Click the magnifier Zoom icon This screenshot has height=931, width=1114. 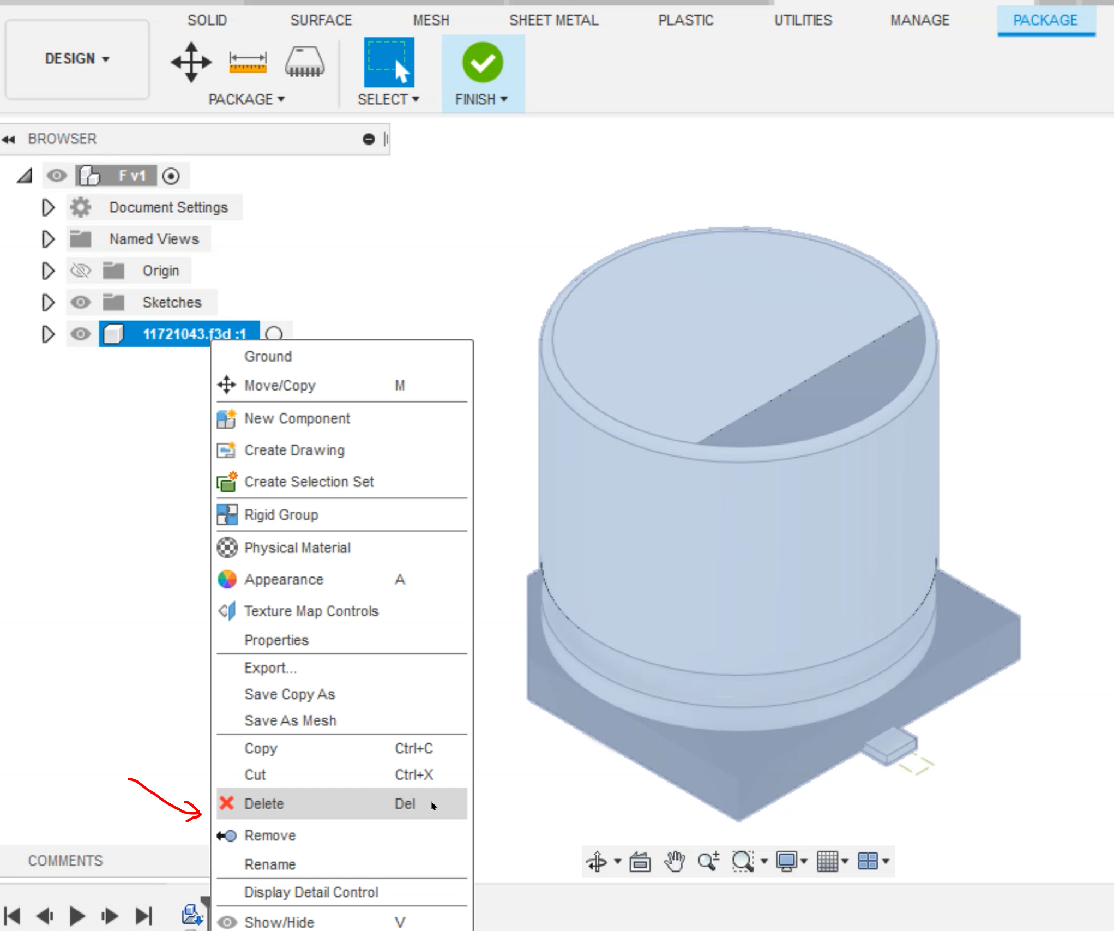pyautogui.click(x=709, y=862)
